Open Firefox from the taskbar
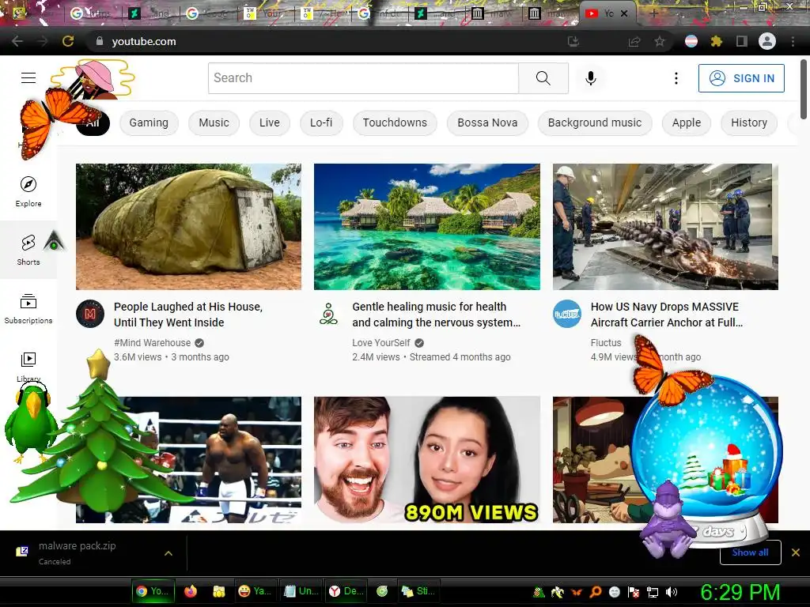The height and width of the screenshot is (607, 810). [191, 591]
